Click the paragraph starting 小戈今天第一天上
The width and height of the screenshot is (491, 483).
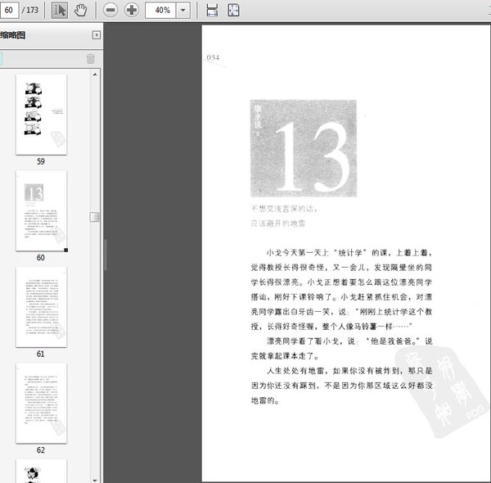coord(341,290)
